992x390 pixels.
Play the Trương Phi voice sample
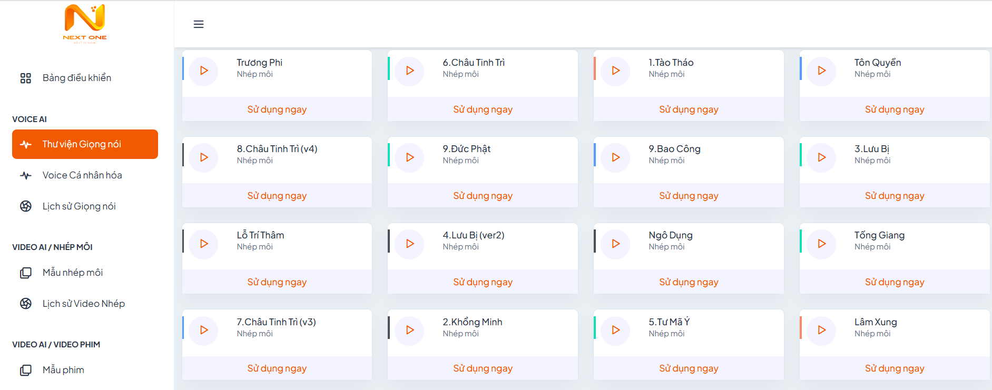[x=203, y=71]
